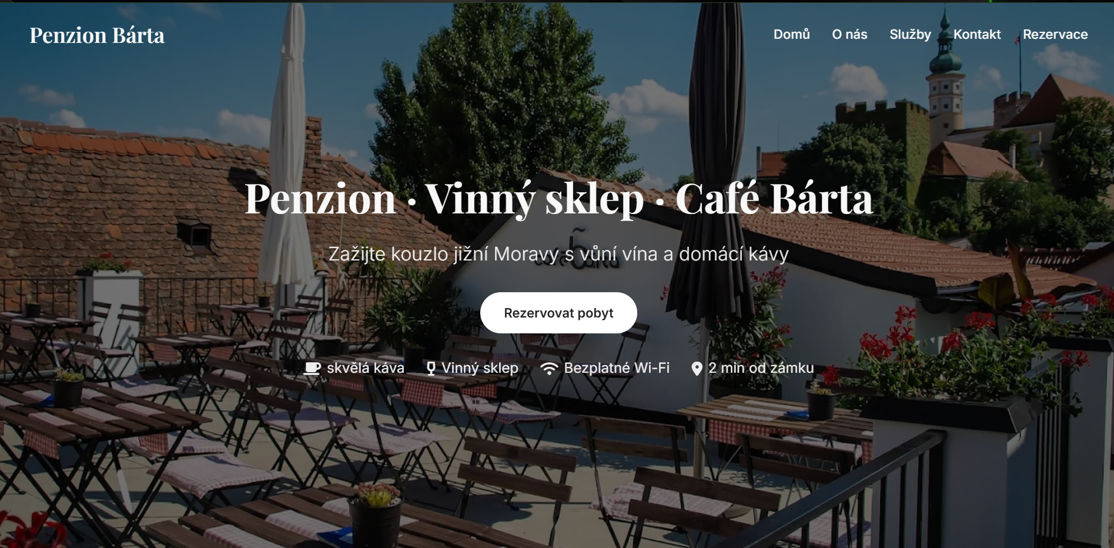Click the Bezplatné Wi-Fi label
The width and height of the screenshot is (1114, 548).
617,368
